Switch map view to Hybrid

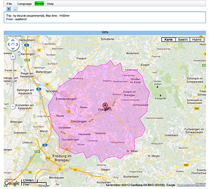(197, 40)
